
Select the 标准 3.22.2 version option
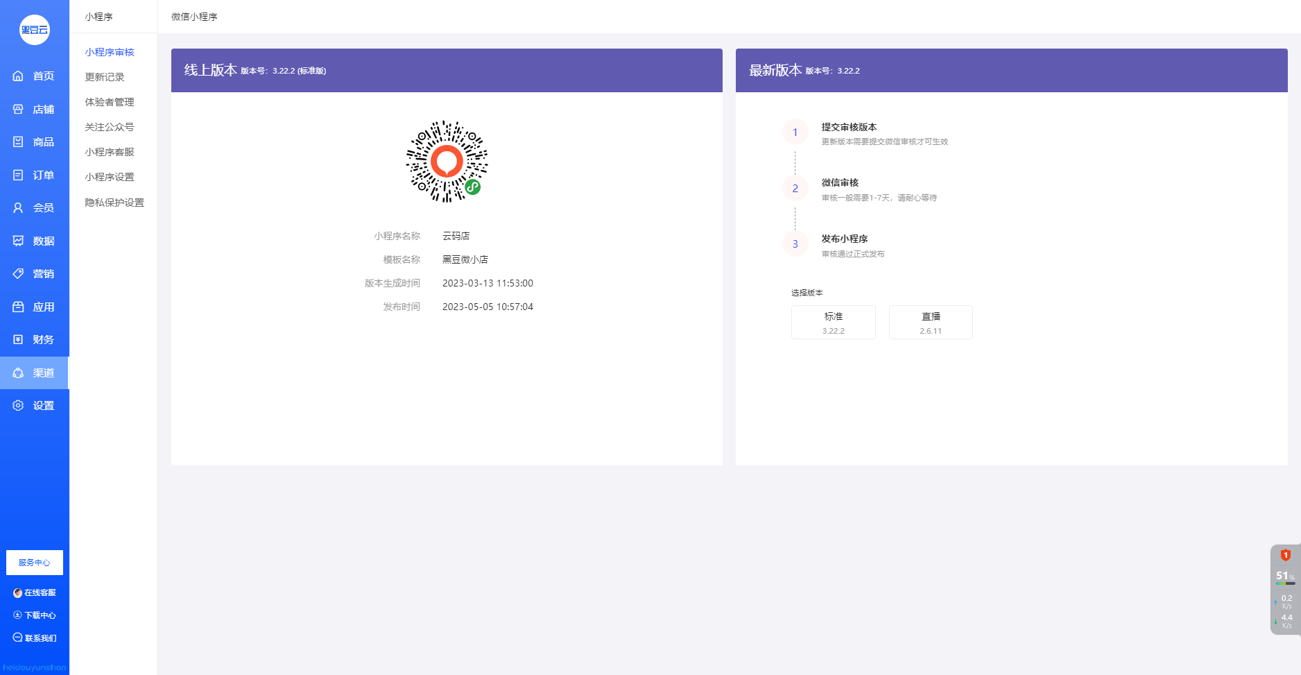[834, 323]
